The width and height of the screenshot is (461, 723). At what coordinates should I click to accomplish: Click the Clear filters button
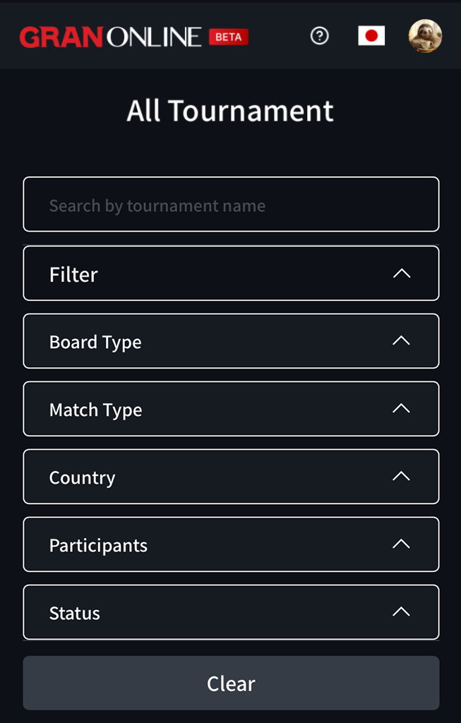point(231,683)
